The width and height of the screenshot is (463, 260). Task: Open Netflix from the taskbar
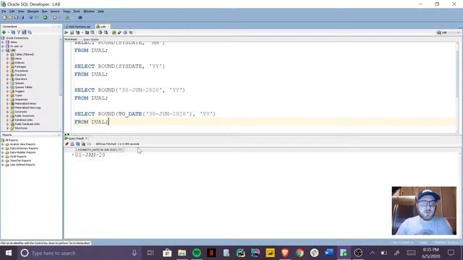point(211,253)
